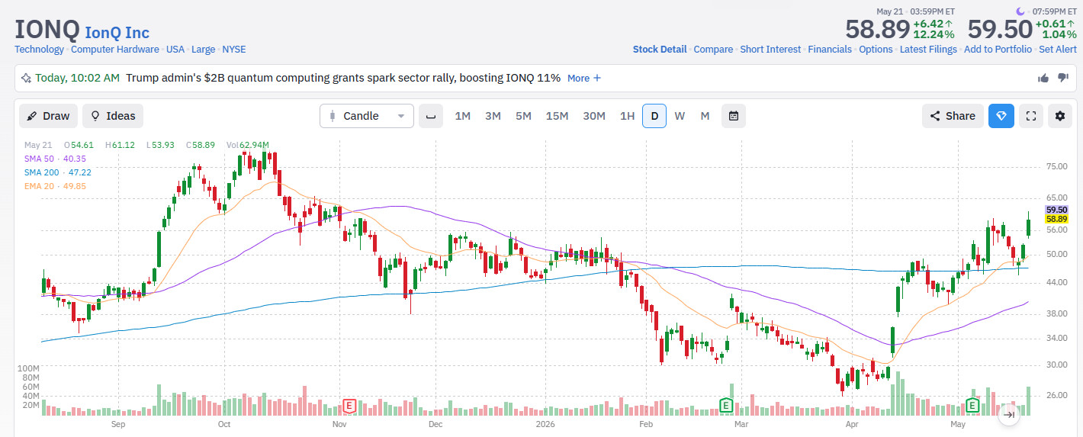Viewport: 1083px width, 437px height.
Task: Click the Share button
Action: click(953, 116)
